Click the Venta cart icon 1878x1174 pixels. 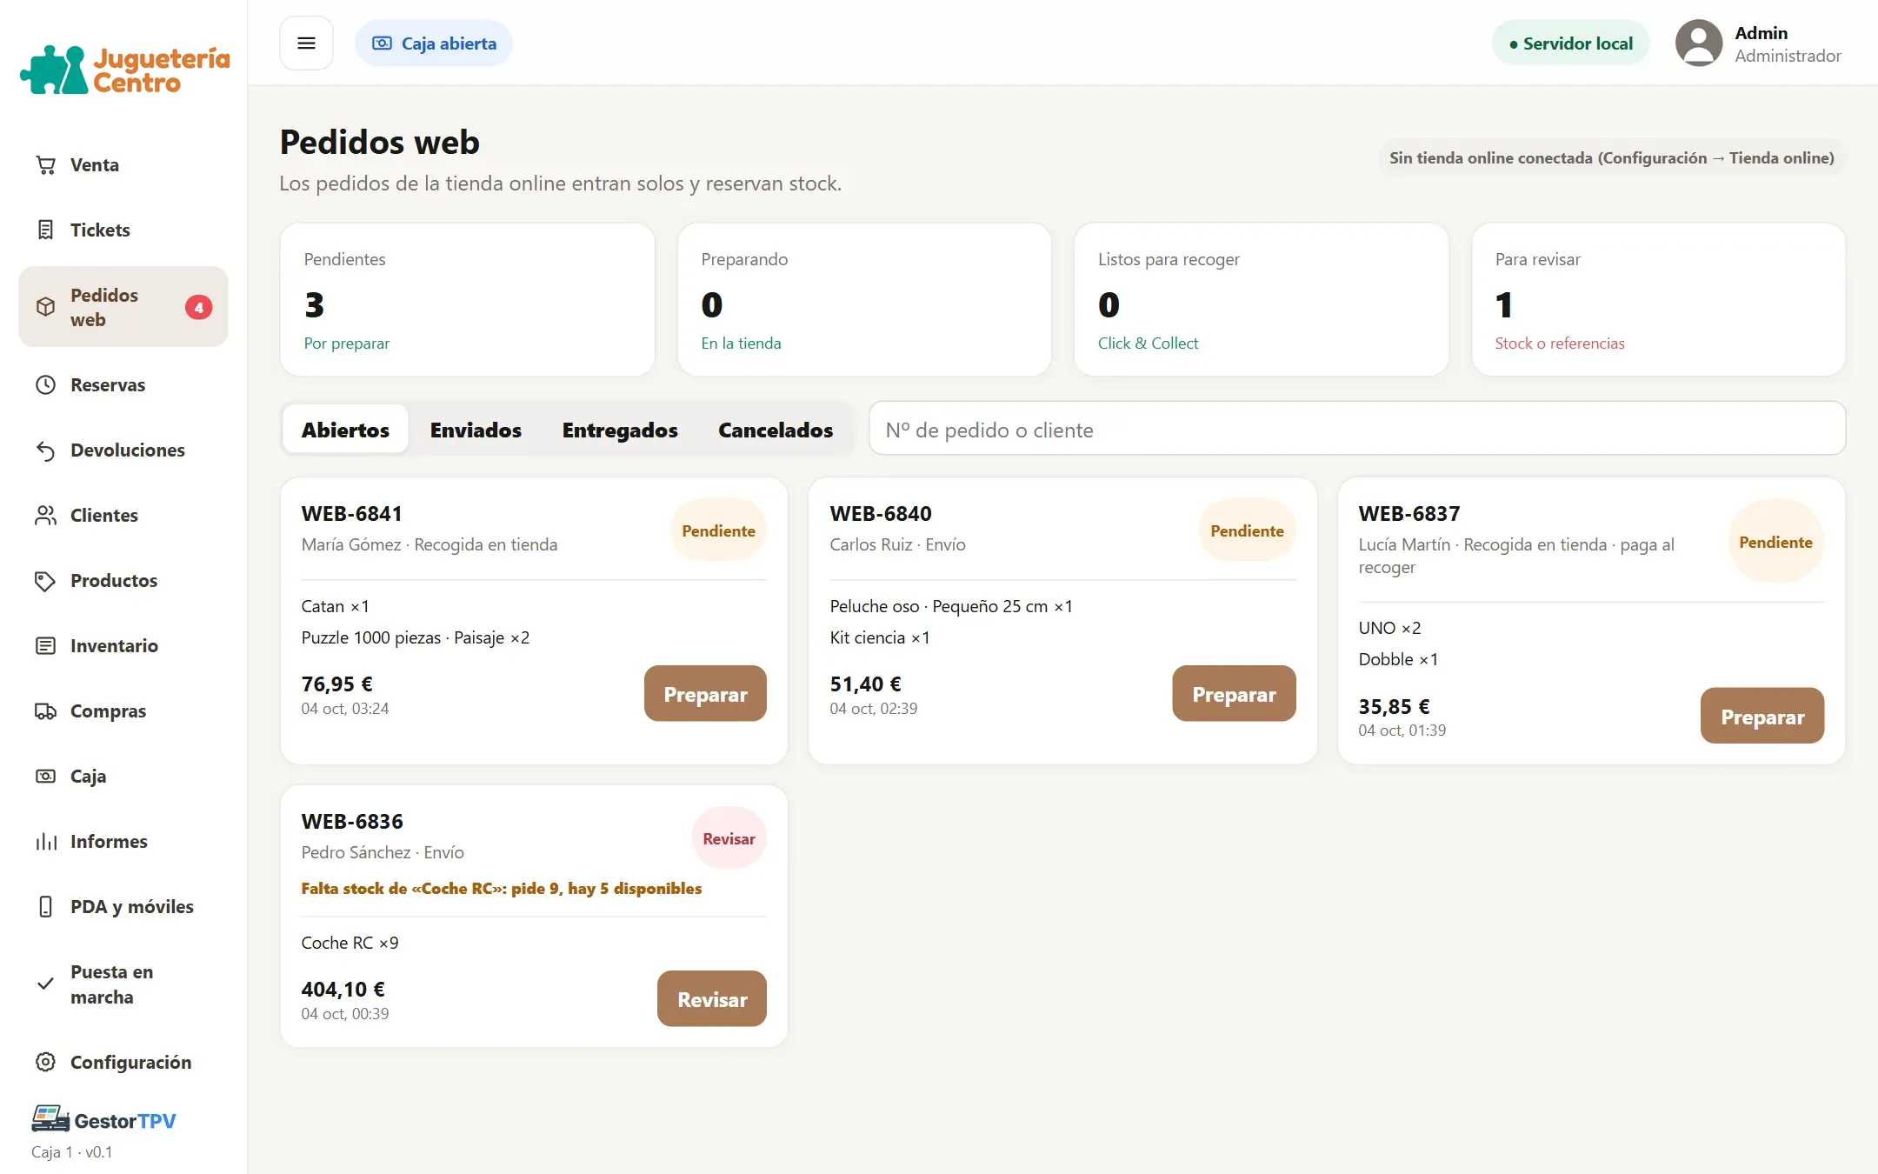click(46, 165)
